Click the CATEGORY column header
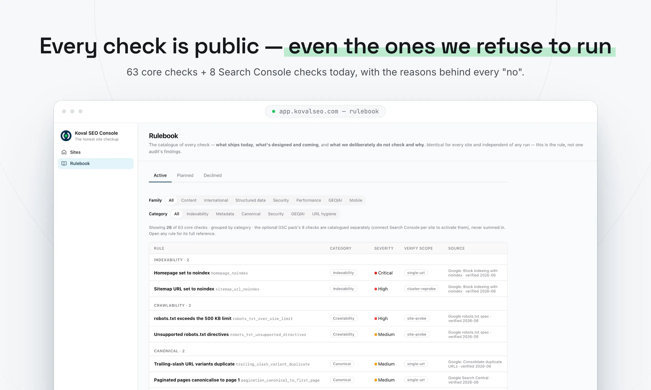Viewport: 651px width, 390px height. pyautogui.click(x=340, y=248)
